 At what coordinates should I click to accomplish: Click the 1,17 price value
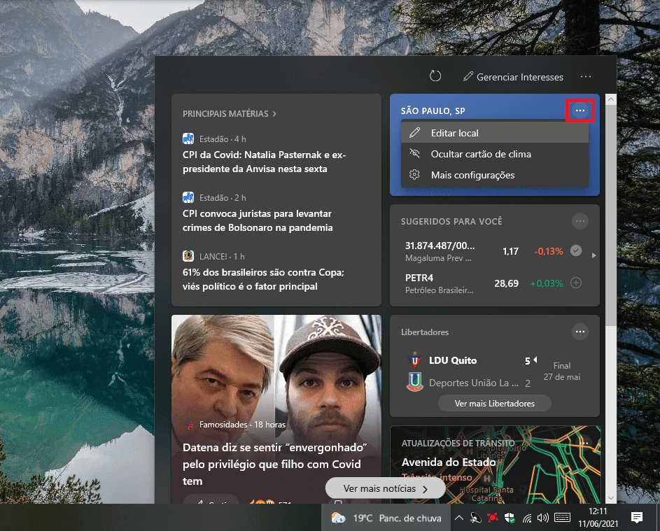click(x=511, y=251)
